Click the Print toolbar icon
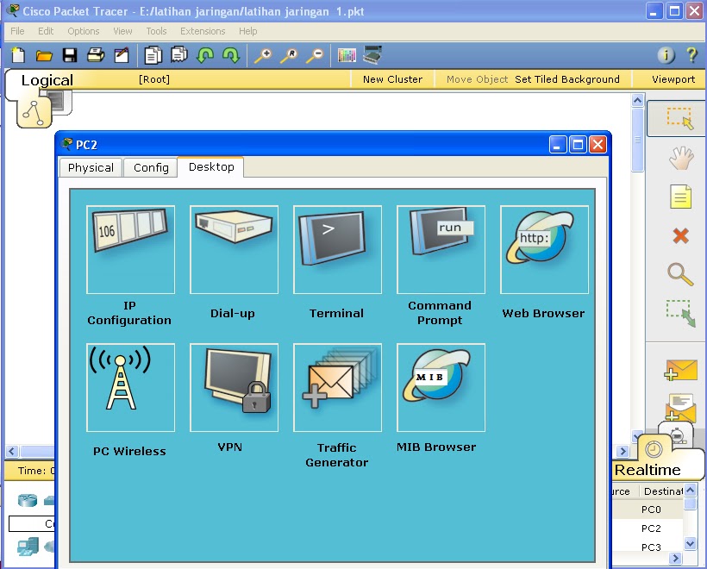Image resolution: width=707 pixels, height=569 pixels. [x=96, y=55]
